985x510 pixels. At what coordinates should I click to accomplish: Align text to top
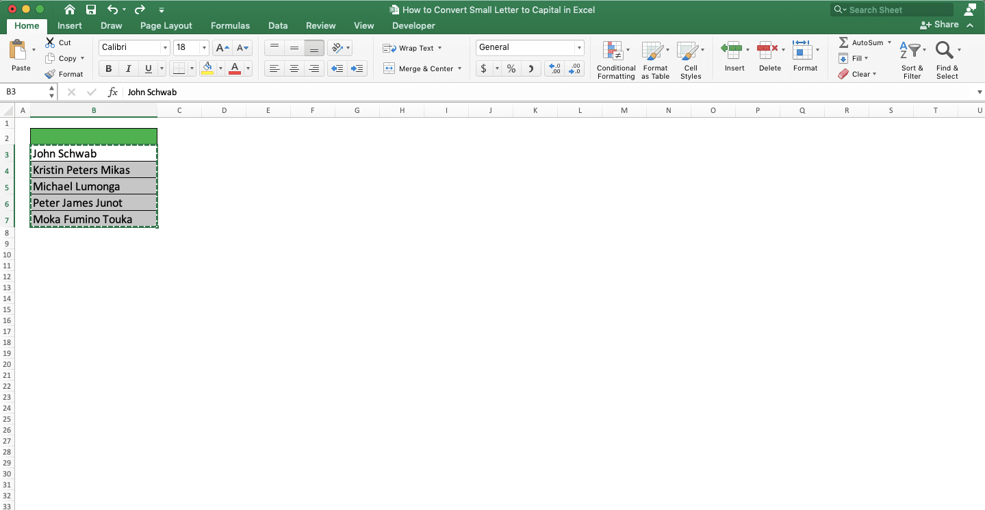tap(274, 48)
